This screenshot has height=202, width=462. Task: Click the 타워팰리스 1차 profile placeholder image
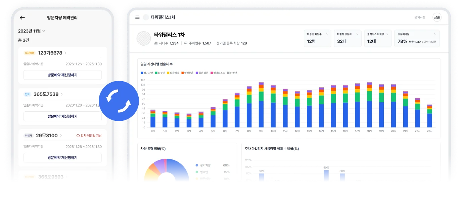tap(143, 38)
